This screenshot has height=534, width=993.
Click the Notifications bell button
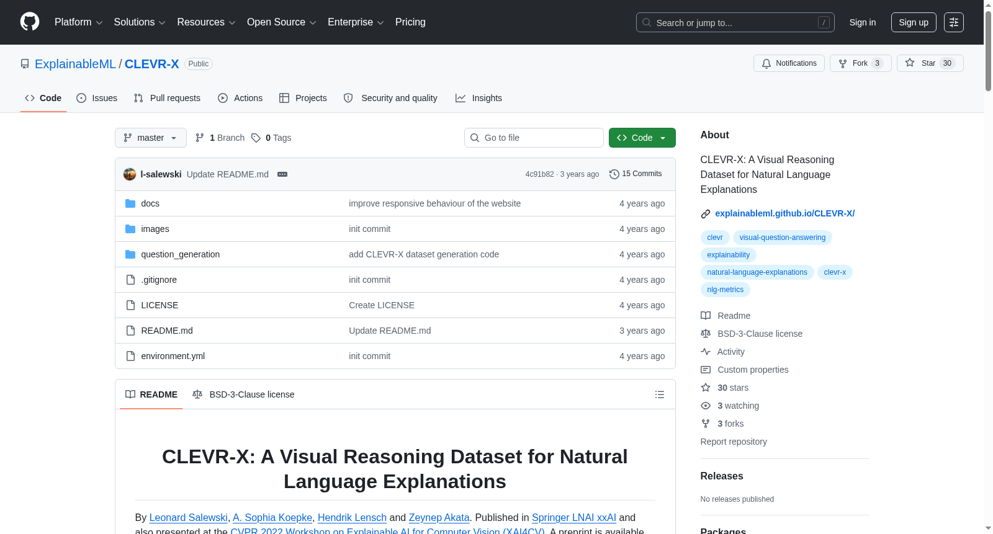[789, 63]
